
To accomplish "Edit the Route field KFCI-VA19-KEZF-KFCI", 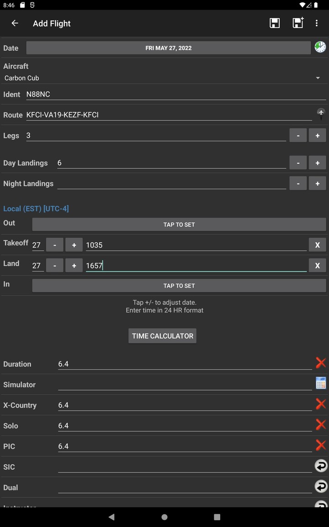I will 169,115.
